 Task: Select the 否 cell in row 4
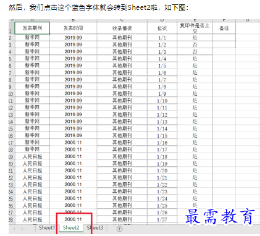tap(195, 52)
